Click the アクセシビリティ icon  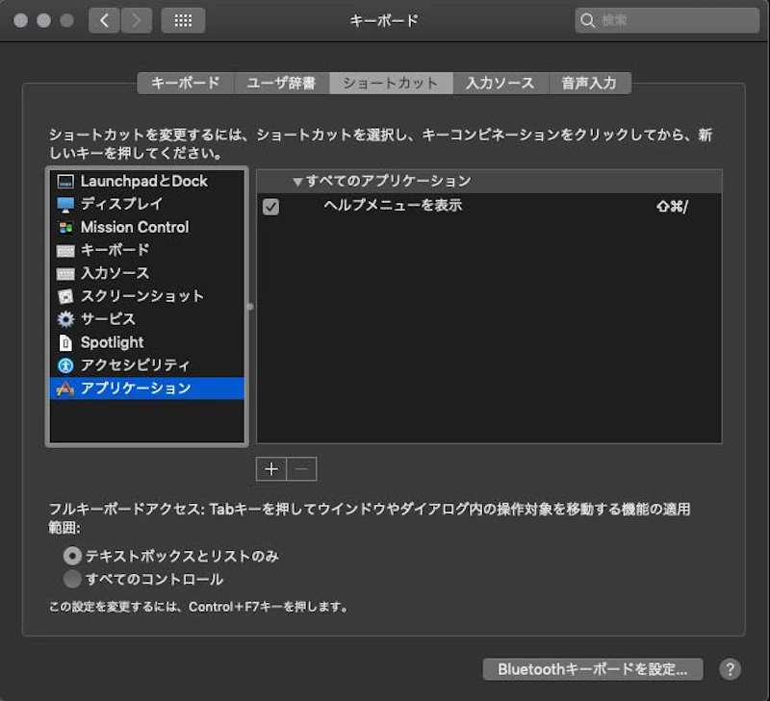[65, 365]
